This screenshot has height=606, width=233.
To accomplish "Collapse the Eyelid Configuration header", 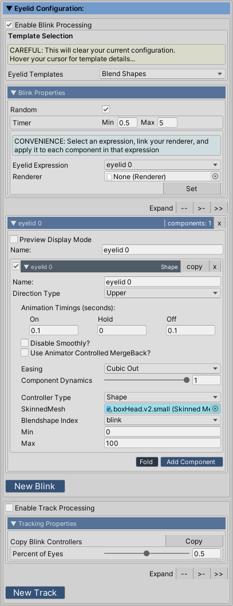I will tap(116, 8).
